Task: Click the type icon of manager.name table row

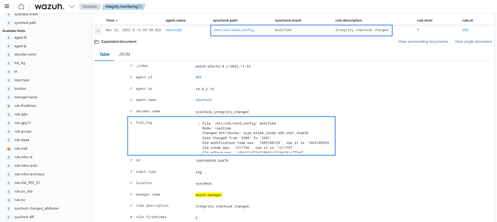Action: (x=131, y=195)
